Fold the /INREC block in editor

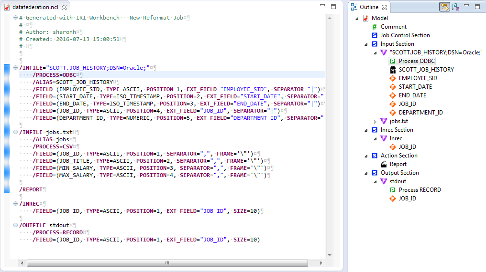pos(15,203)
